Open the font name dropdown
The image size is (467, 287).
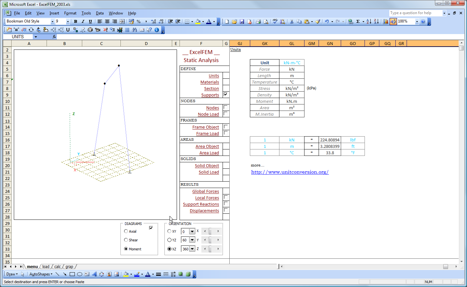(52, 22)
